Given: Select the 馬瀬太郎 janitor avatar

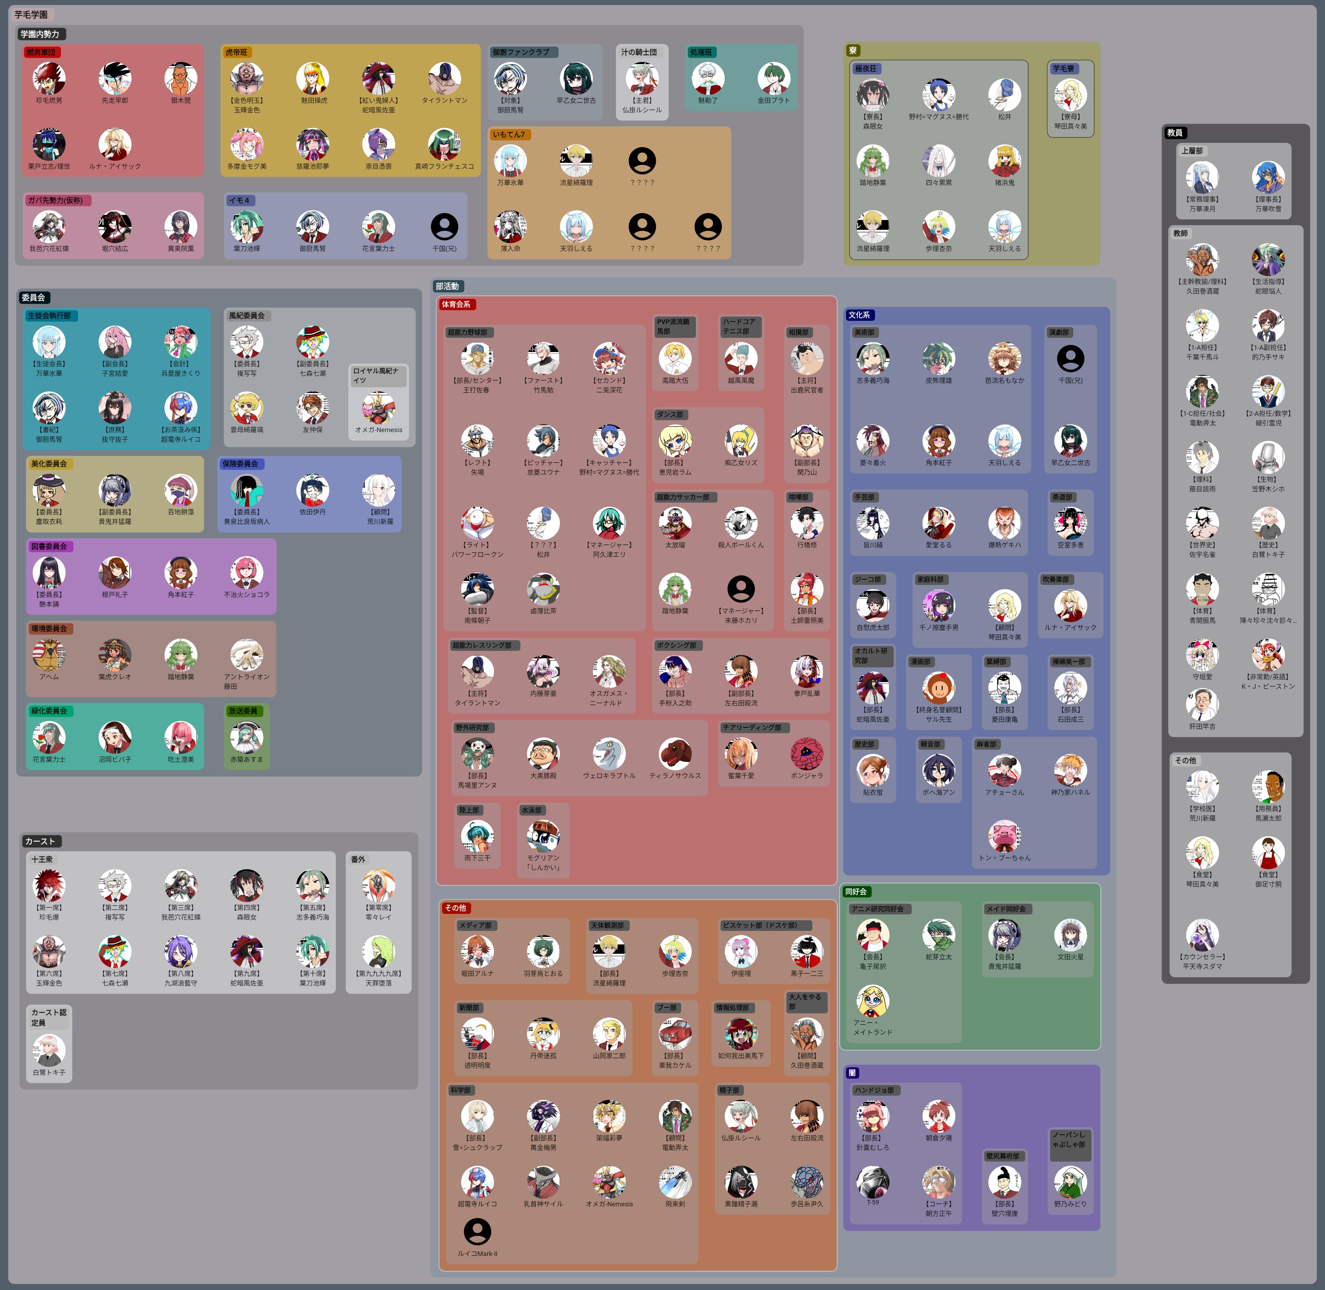Looking at the screenshot, I should coord(1268,787).
